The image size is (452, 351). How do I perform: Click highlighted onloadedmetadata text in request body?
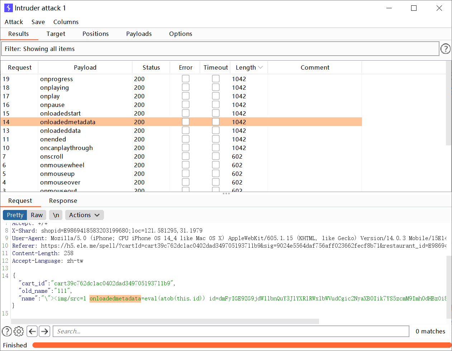(115, 299)
